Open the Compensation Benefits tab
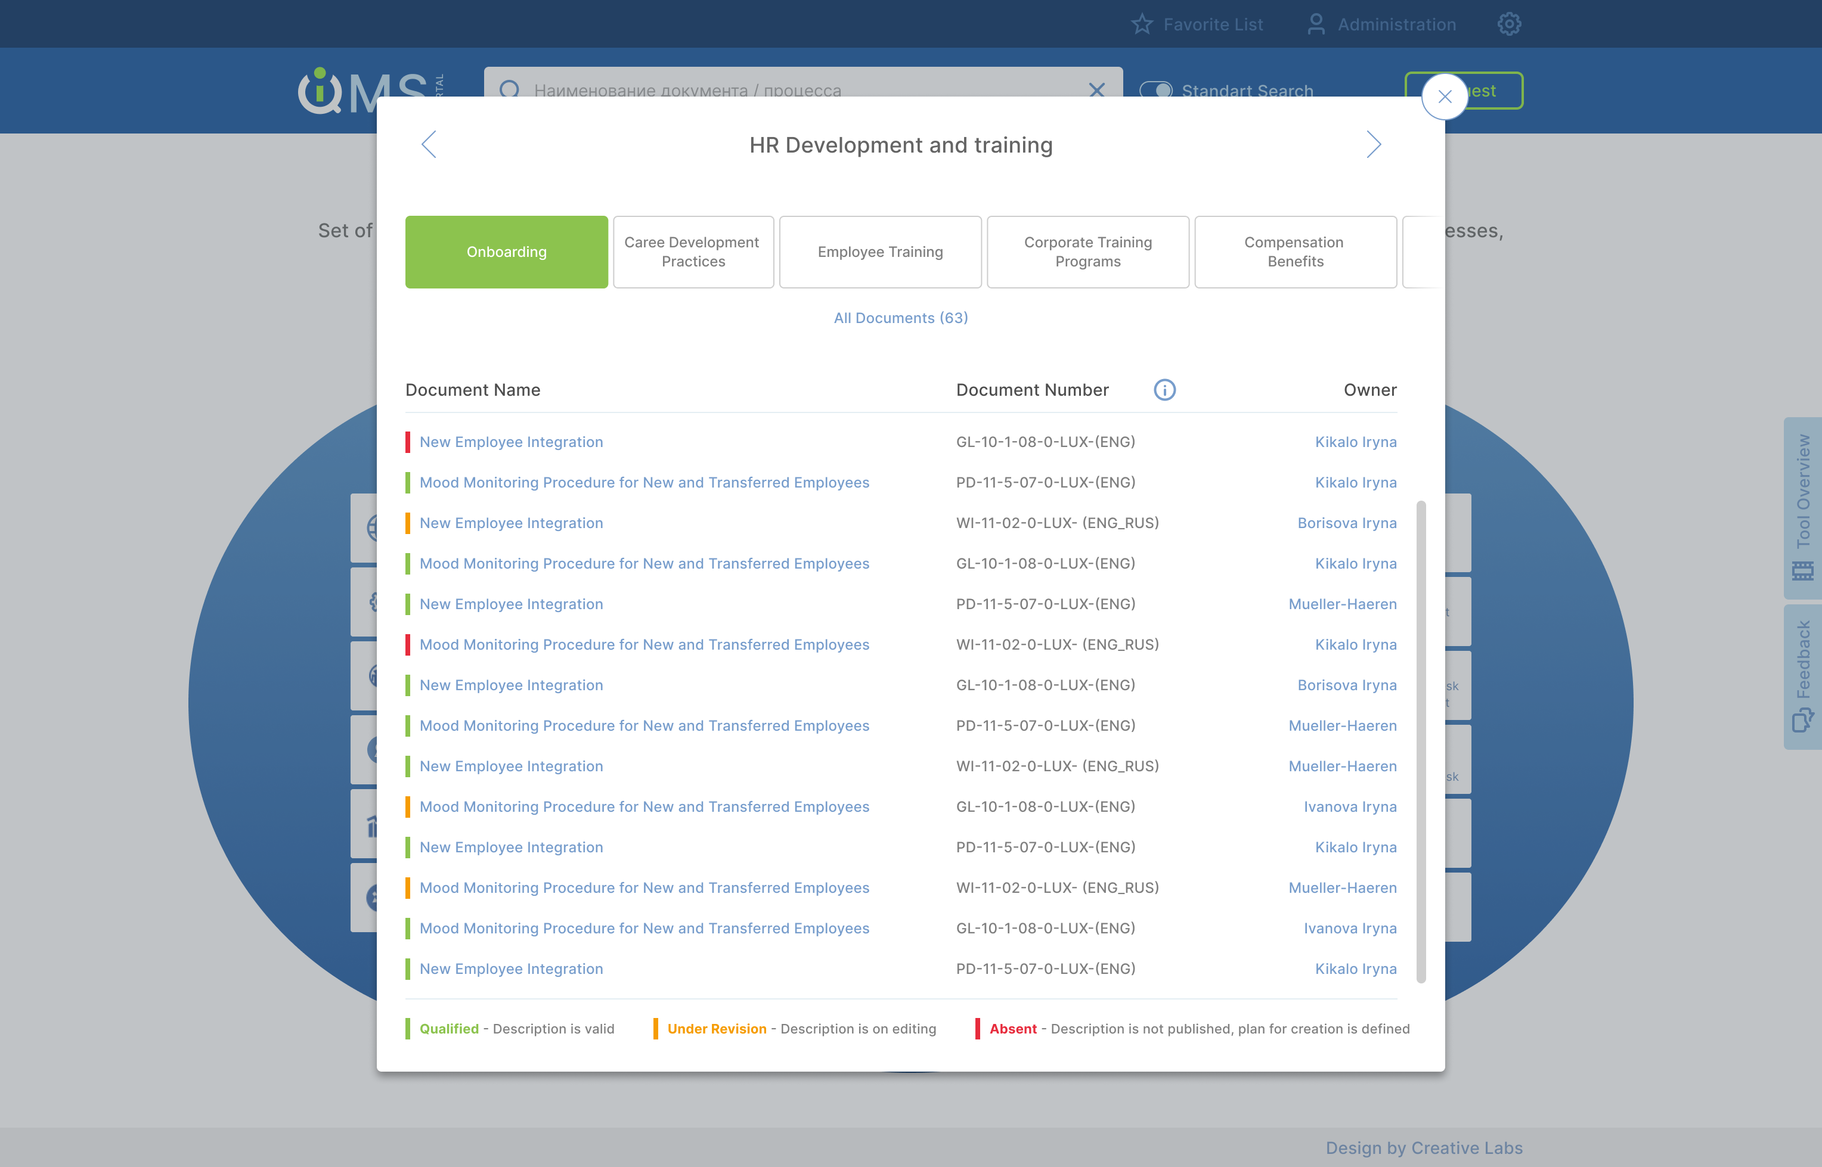Image resolution: width=1822 pixels, height=1167 pixels. point(1294,252)
